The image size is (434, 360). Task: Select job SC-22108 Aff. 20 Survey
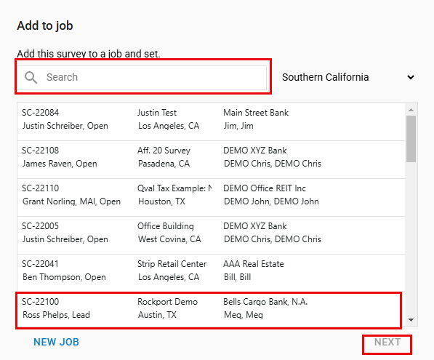tap(212, 159)
